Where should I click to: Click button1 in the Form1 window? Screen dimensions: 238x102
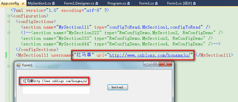118,87
